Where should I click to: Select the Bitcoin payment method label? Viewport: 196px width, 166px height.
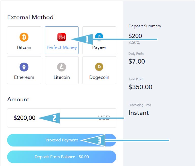[24, 47]
